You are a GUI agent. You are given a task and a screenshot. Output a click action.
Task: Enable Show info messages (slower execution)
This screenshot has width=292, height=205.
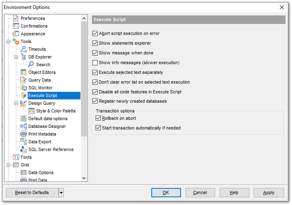95,63
